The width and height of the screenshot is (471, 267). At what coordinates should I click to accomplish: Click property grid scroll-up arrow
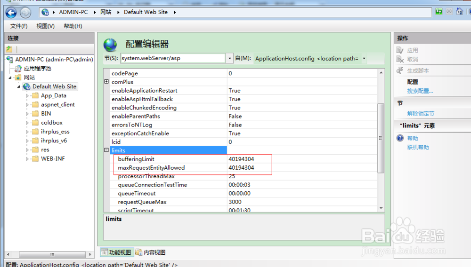pos(381,73)
